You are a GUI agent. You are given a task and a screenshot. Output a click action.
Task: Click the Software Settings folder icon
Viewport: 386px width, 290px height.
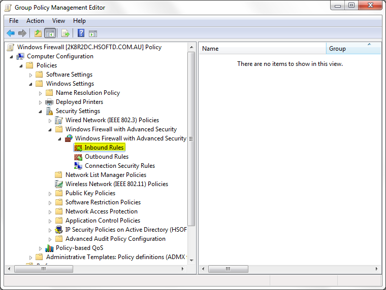40,74
